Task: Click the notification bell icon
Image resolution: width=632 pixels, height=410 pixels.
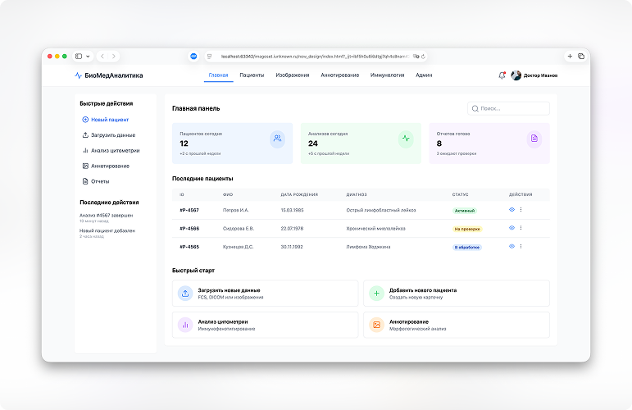Action: (x=502, y=75)
